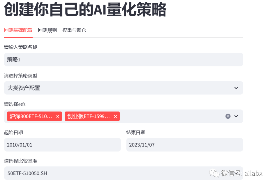Open the strategy type dropdown arrow

point(236,88)
